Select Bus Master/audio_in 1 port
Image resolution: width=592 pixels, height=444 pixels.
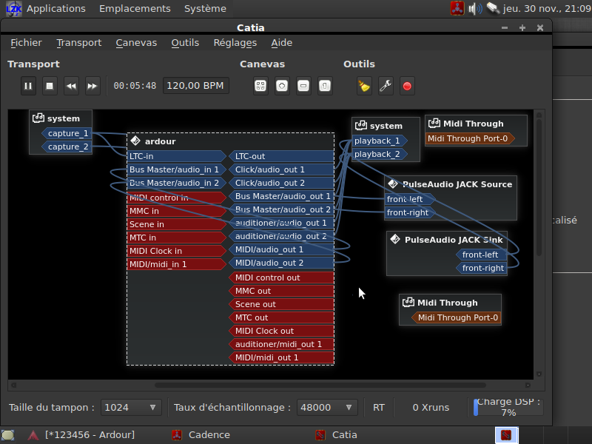point(176,169)
